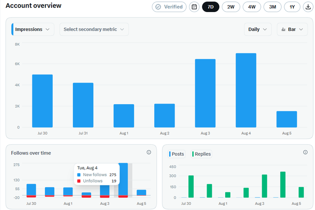Switch to the 4W time range
This screenshot has width=315, height=210.
coord(252,7)
